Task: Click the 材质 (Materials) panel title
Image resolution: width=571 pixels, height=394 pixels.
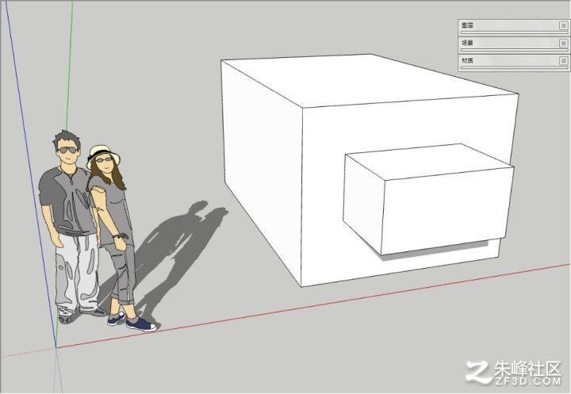Action: click(x=467, y=60)
